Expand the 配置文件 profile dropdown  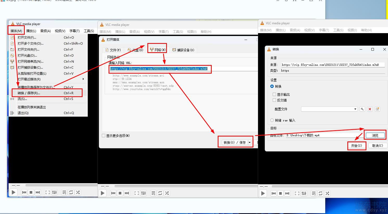[329, 109]
